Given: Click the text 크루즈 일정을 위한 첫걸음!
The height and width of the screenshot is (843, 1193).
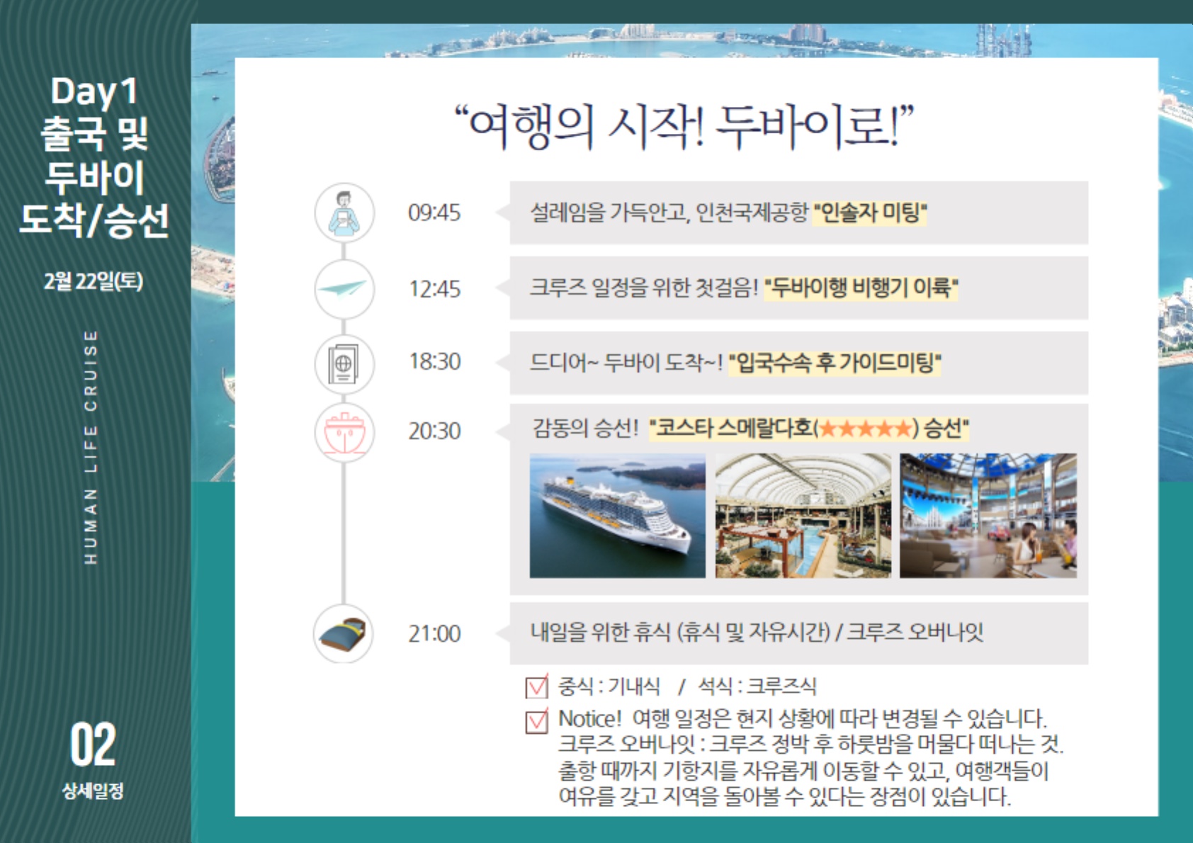Looking at the screenshot, I should (644, 288).
